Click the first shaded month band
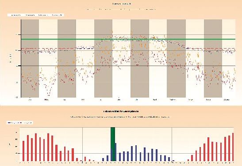This screenshot has height=166, width=242. [x=30, y=58]
